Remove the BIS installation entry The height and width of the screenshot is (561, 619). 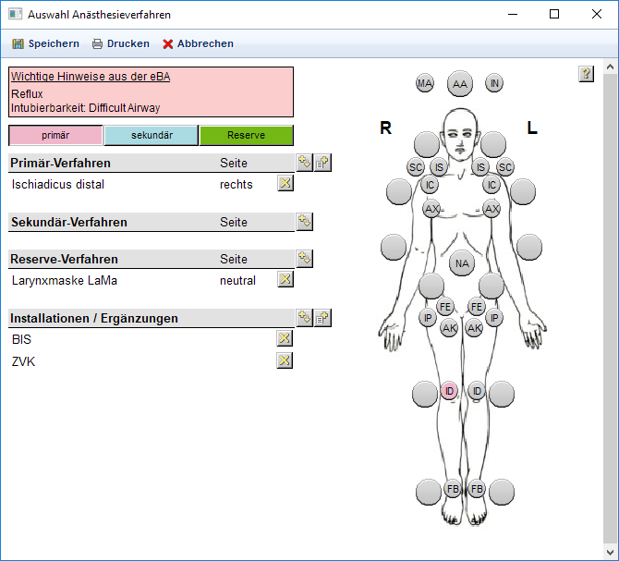click(285, 338)
